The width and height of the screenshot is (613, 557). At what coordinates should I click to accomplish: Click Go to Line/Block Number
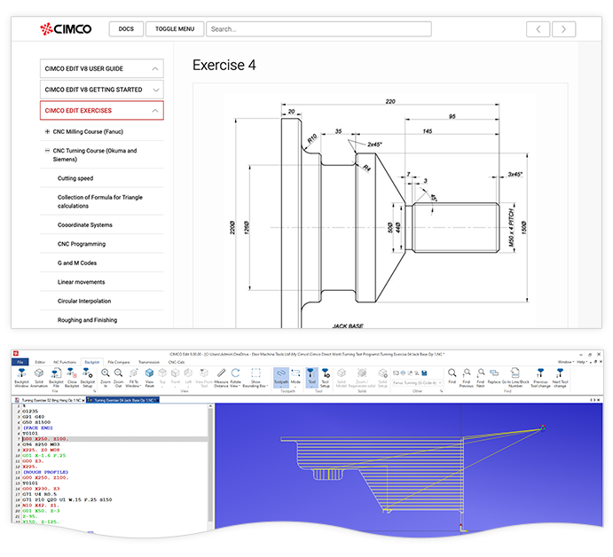pyautogui.click(x=515, y=377)
